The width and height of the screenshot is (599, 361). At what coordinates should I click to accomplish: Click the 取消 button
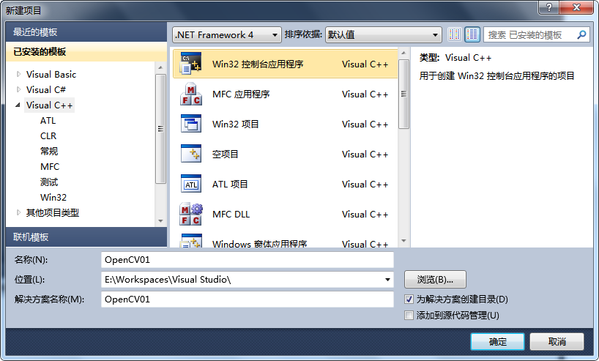(x=557, y=341)
